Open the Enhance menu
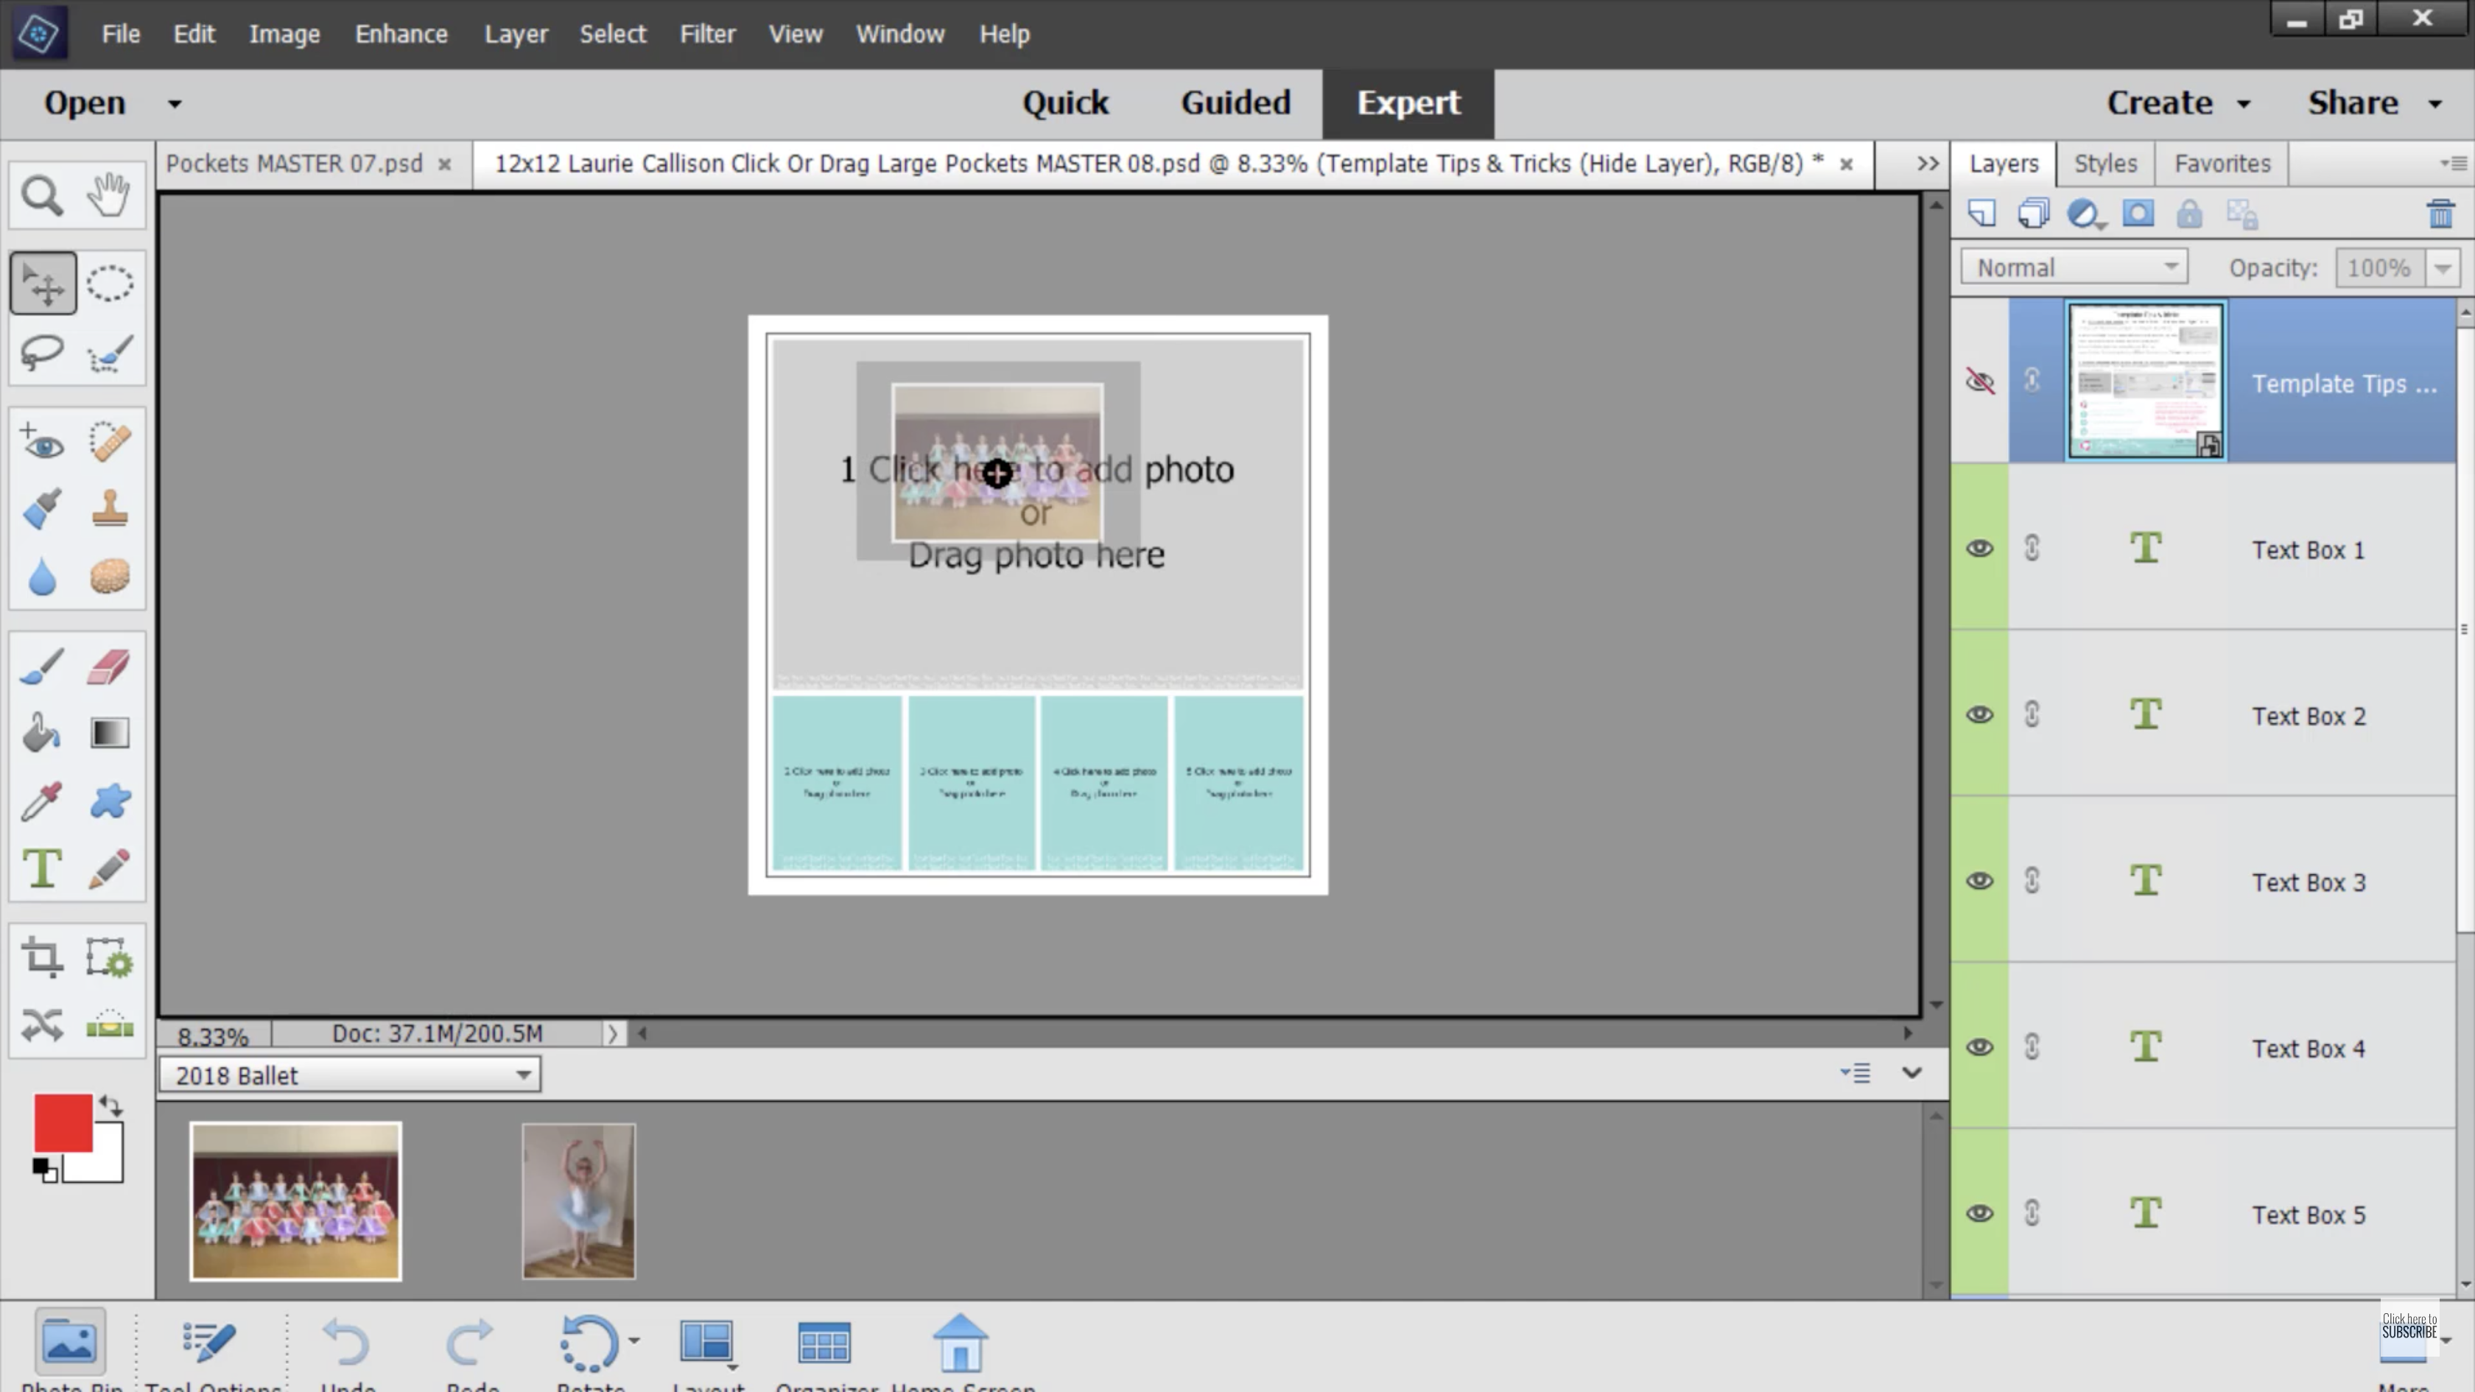 click(401, 35)
